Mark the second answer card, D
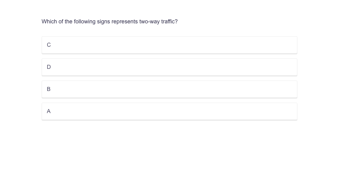The width and height of the screenshot is (339, 169). [x=169, y=67]
